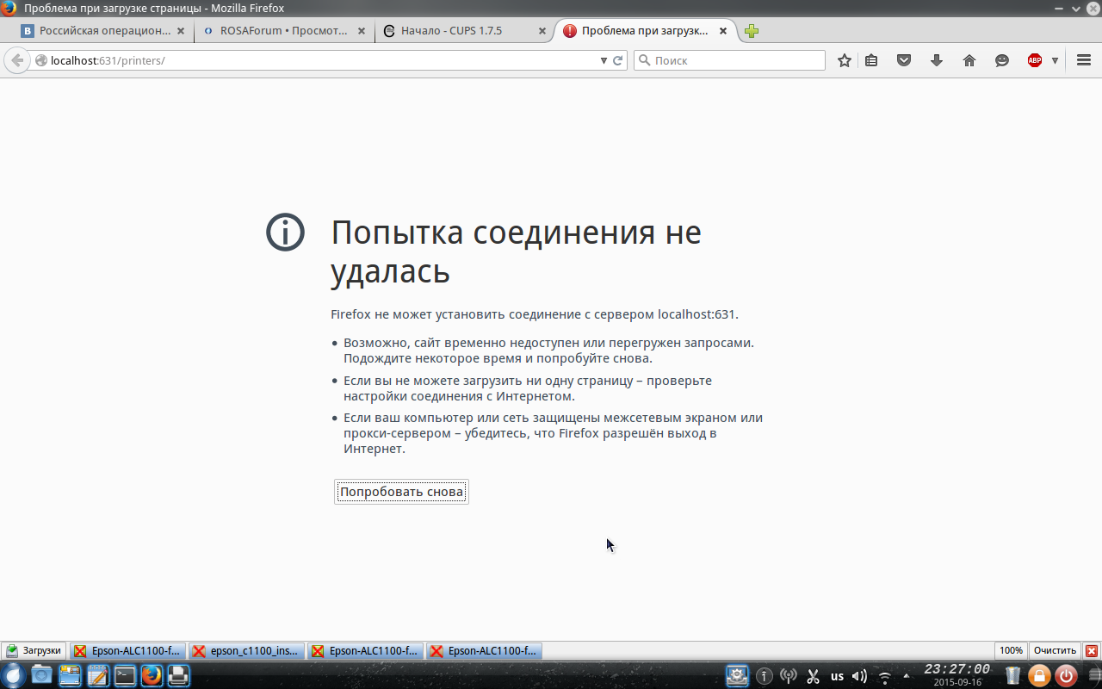This screenshot has width=1102, height=689.
Task: Activate the Firefox taskbar icon
Action: pos(152,675)
